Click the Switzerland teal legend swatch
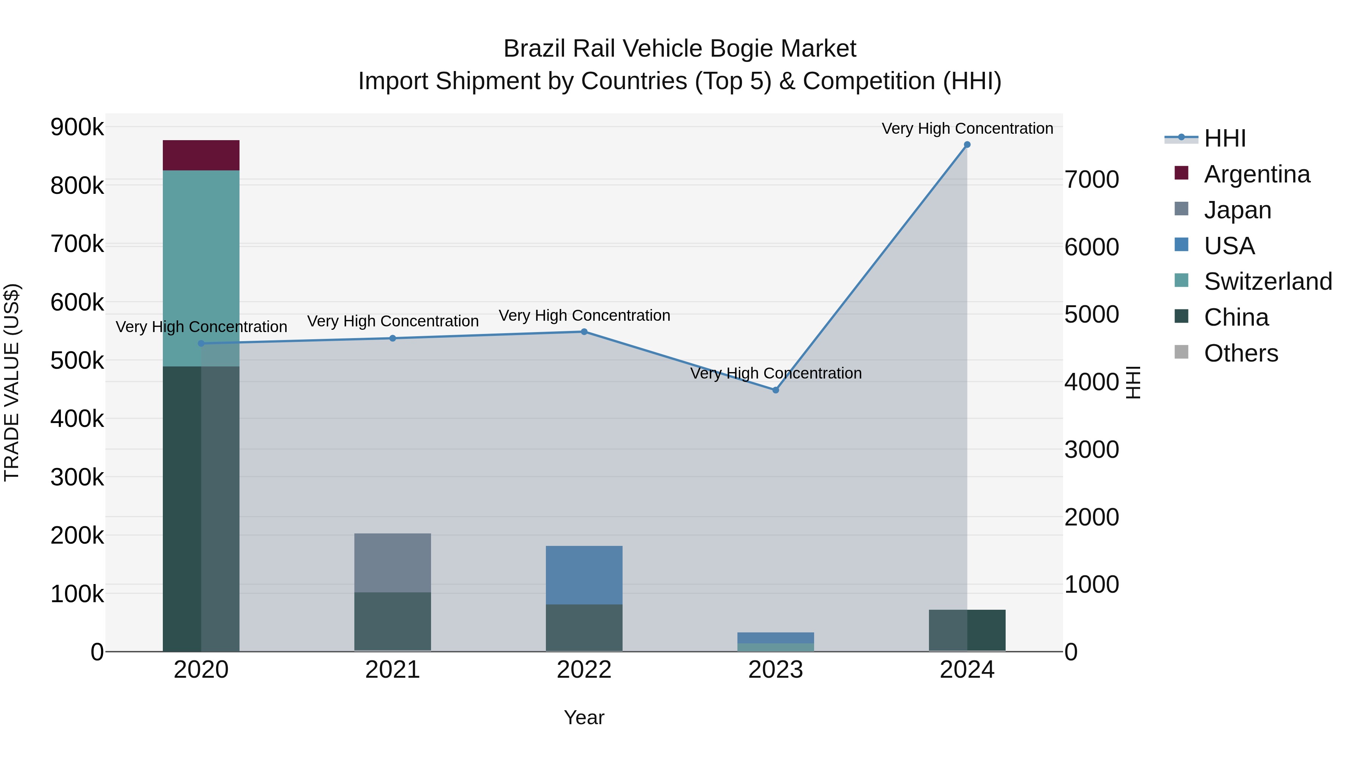Viewport: 1360px width, 765px height. (x=1182, y=280)
